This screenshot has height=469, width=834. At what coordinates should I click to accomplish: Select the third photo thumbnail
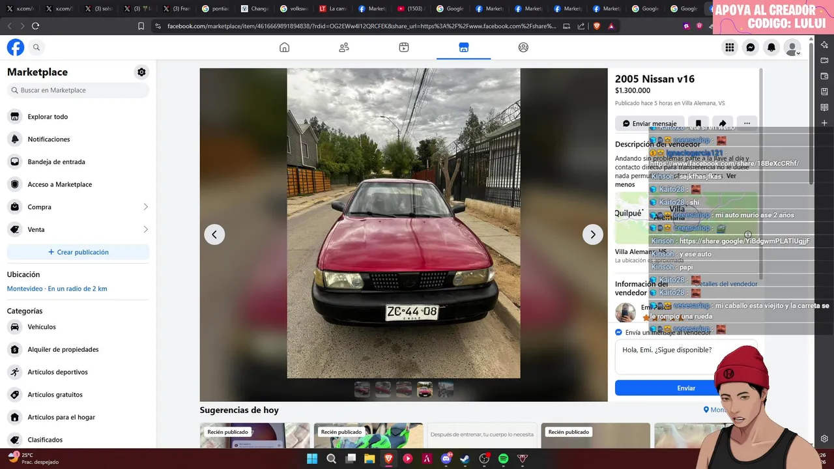(404, 390)
